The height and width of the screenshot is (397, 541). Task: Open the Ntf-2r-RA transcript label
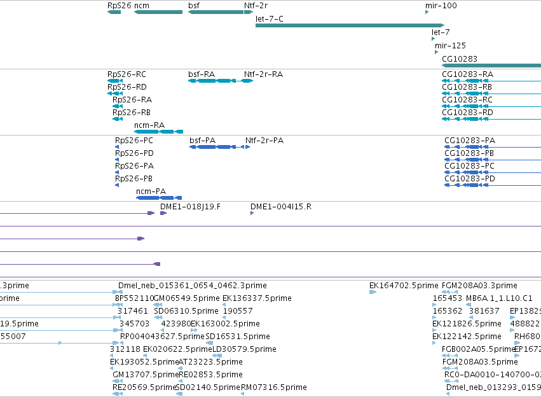pyautogui.click(x=263, y=74)
